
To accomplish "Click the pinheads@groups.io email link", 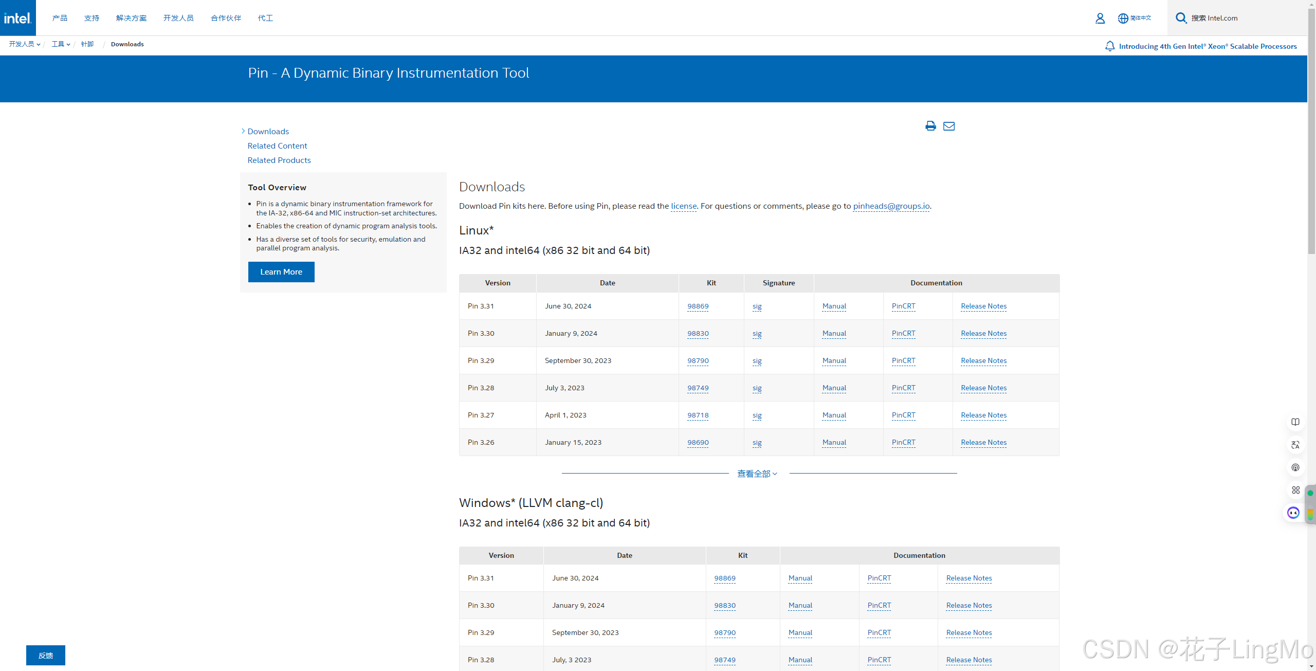I will 891,206.
